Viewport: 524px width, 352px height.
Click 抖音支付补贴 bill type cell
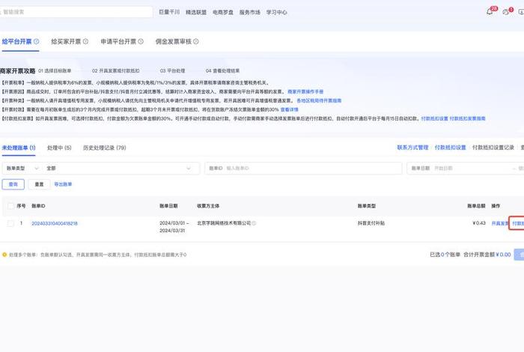(371, 223)
